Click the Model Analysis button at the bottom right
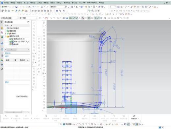The width and height of the screenshot is (171, 129). point(135,117)
